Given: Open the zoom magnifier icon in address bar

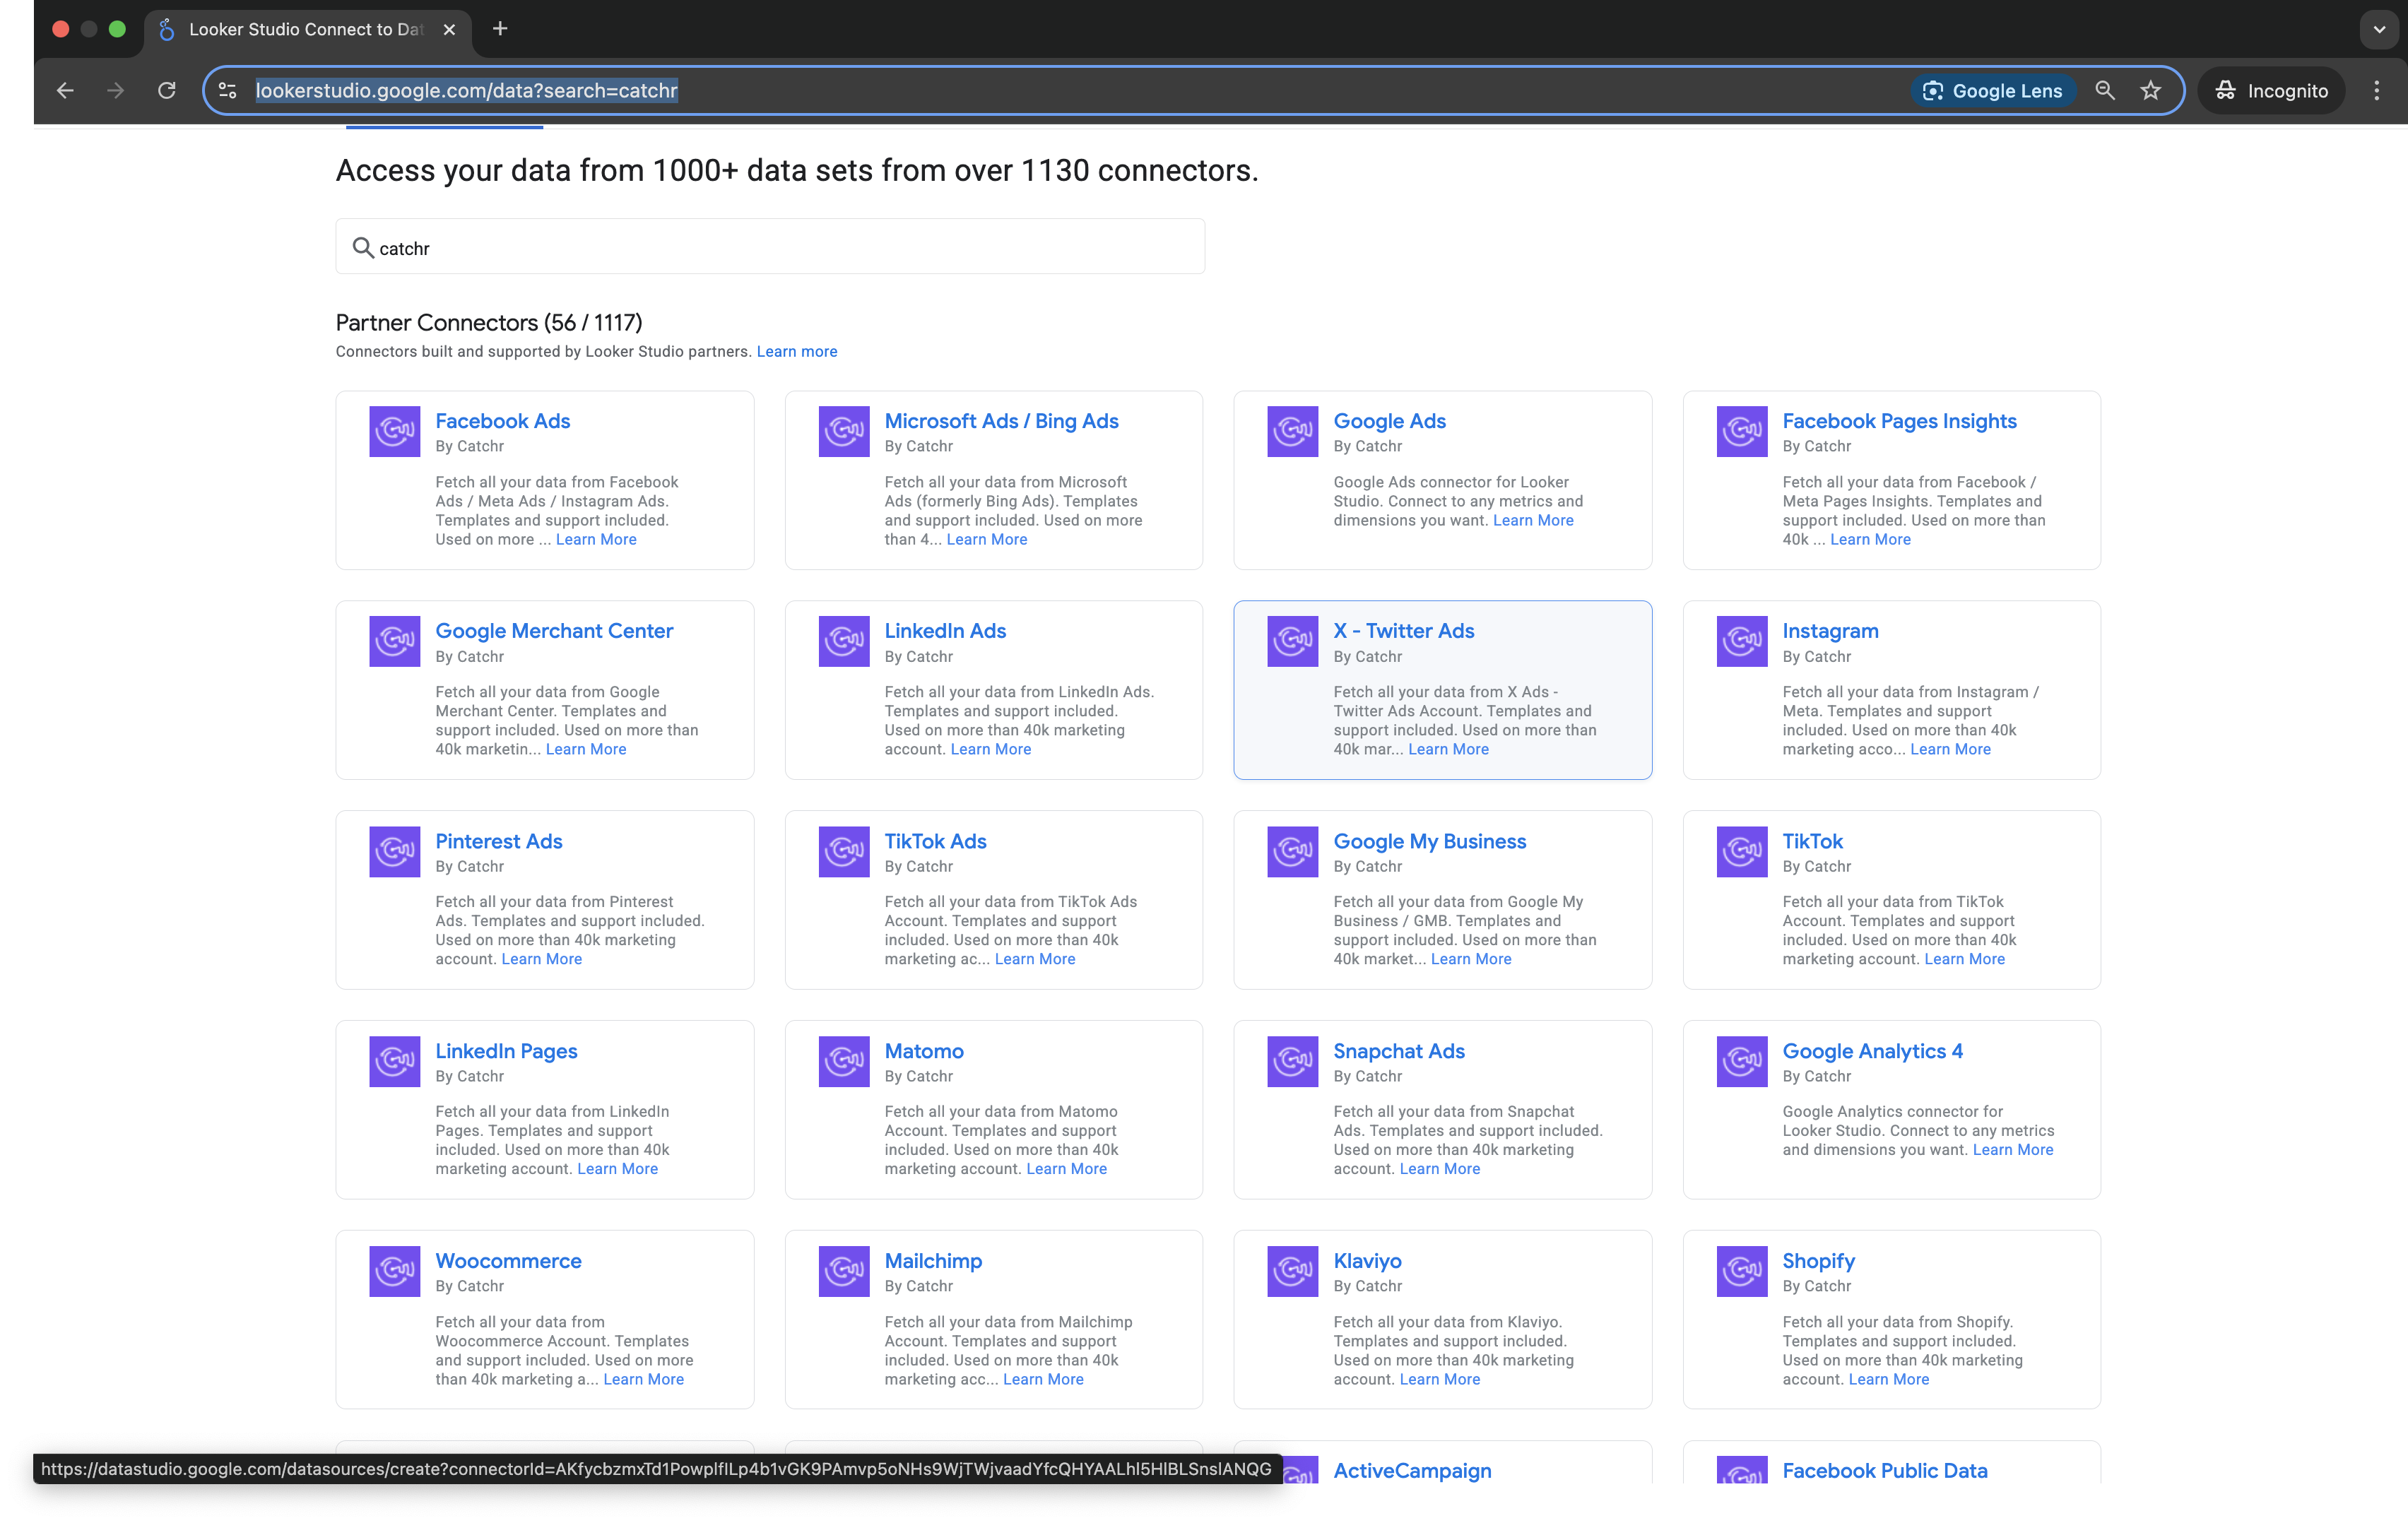Looking at the screenshot, I should [2104, 90].
